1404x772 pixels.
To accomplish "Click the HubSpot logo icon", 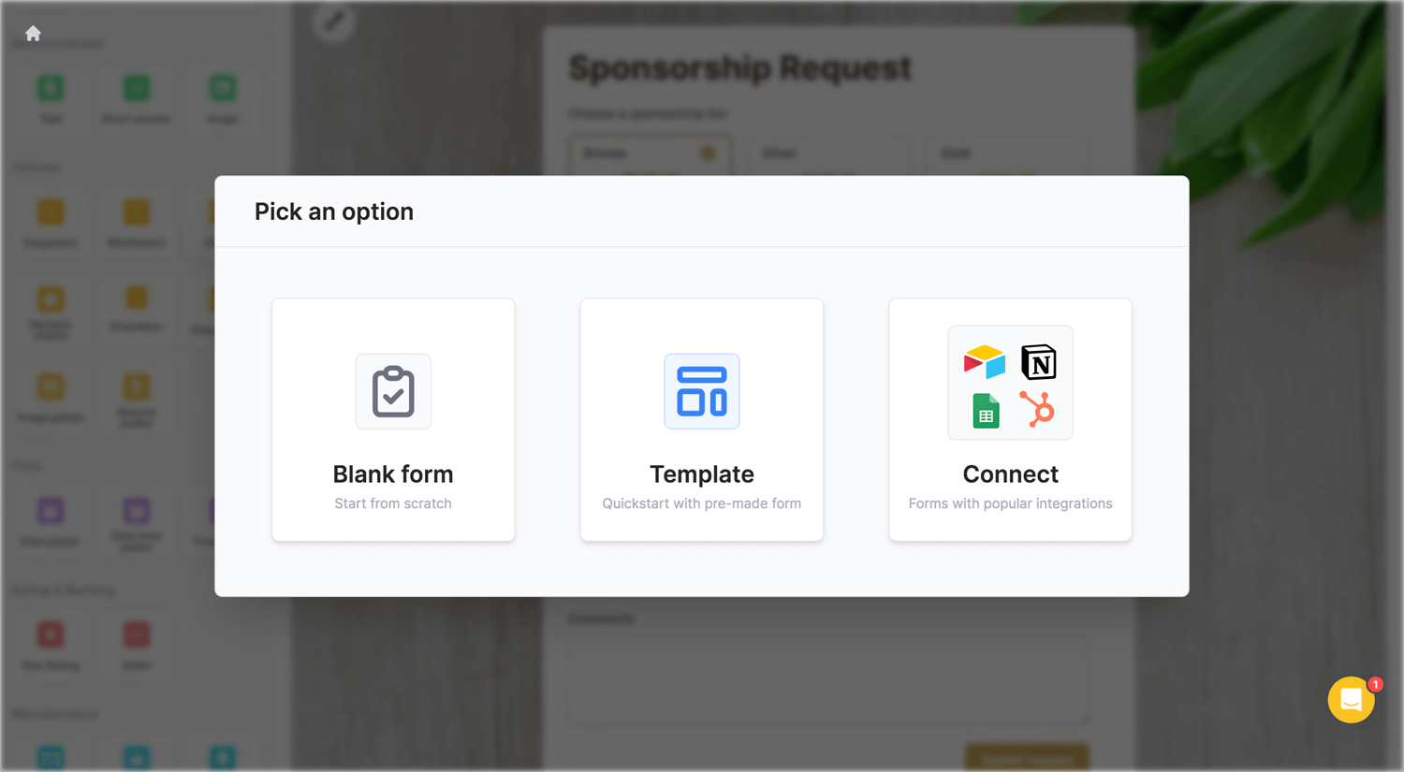I will pos(1037,409).
